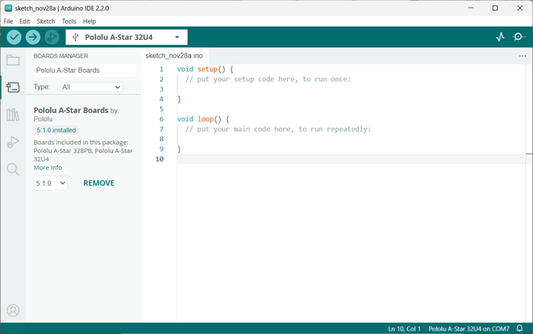Screen dimensions: 533x334
Task: Switch to the sketch_nov28a.ino tab
Action: (x=174, y=55)
